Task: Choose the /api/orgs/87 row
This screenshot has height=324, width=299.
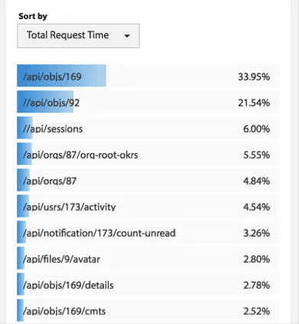Action: pyautogui.click(x=148, y=180)
